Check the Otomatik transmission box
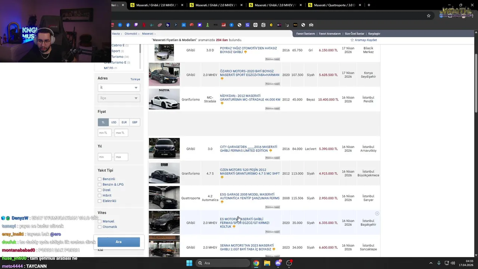 [x=100, y=227]
